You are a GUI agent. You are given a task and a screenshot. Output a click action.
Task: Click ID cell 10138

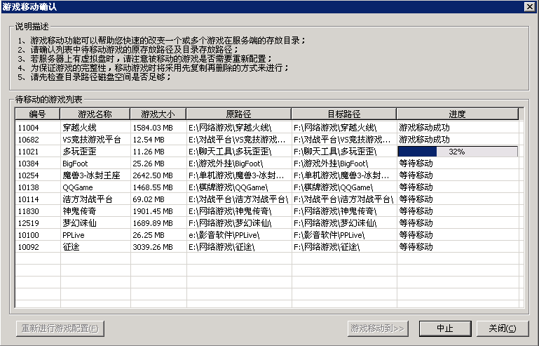pyautogui.click(x=29, y=187)
